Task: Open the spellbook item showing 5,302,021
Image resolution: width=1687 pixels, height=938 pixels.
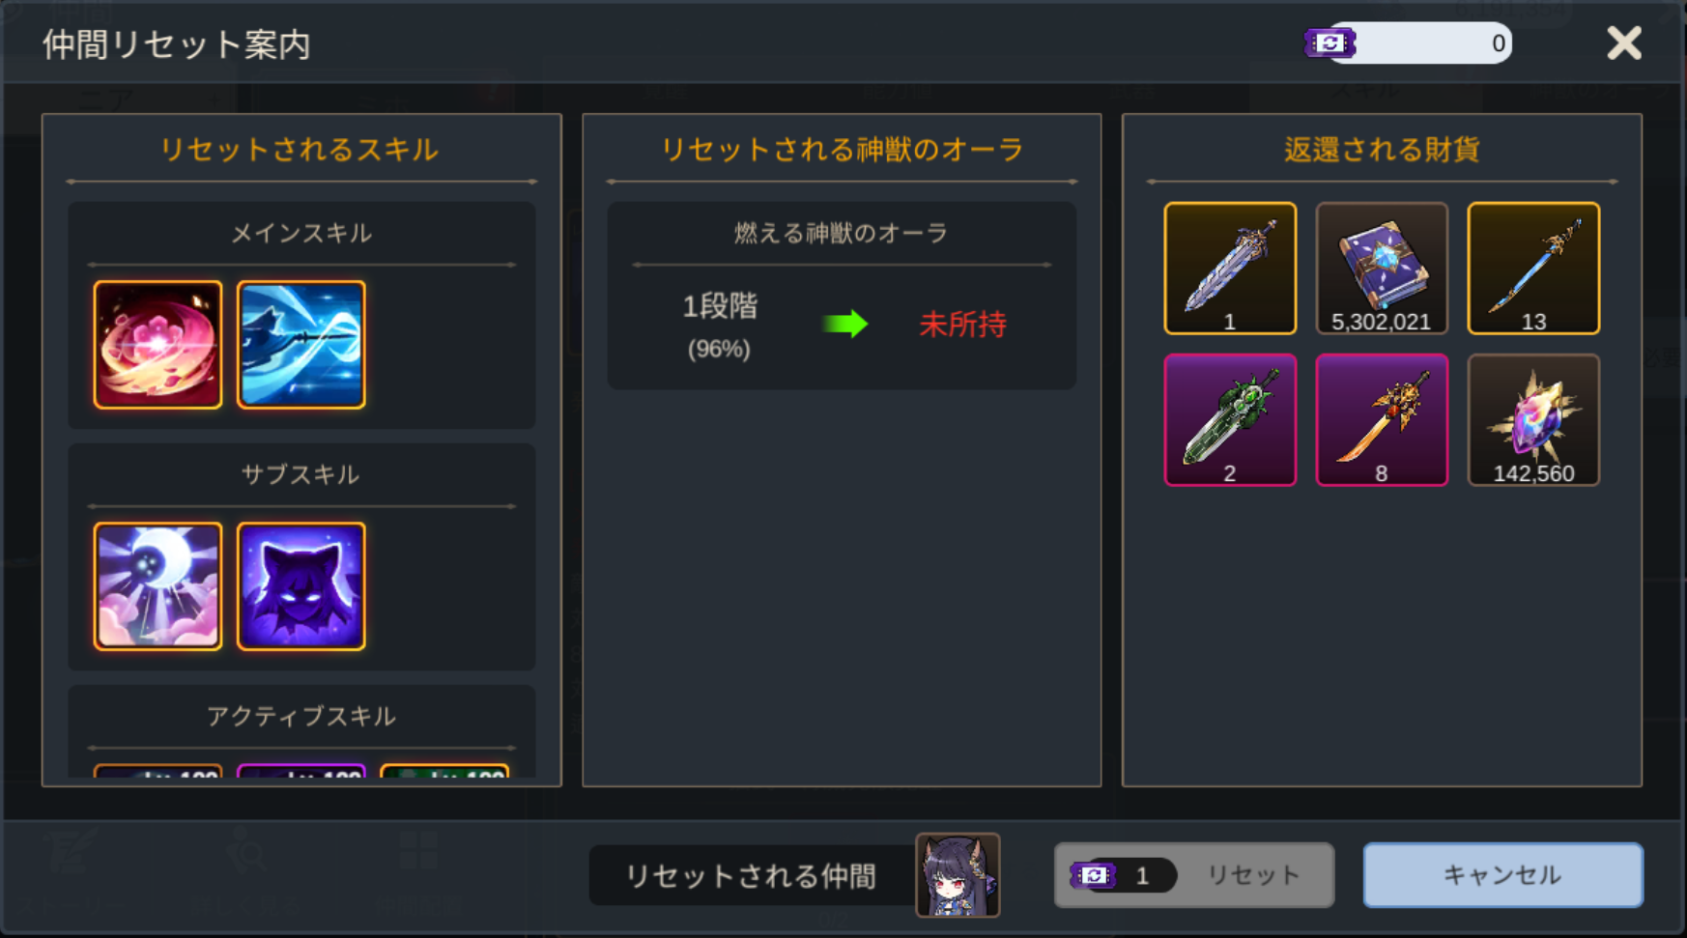Action: (x=1382, y=269)
